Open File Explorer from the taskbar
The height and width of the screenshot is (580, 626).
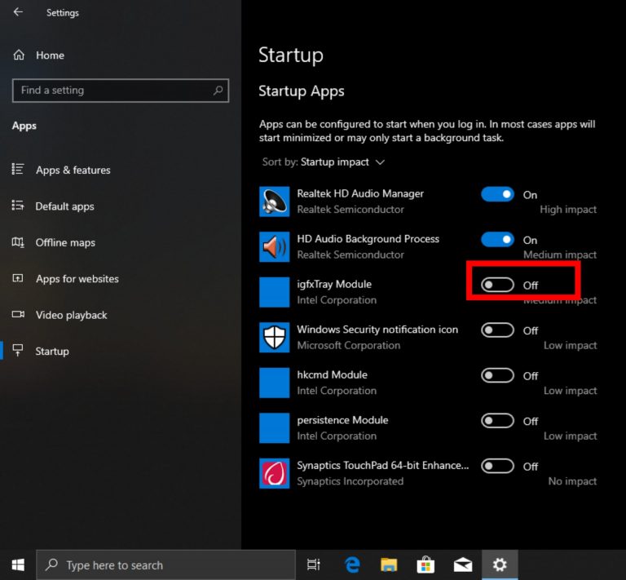[389, 565]
